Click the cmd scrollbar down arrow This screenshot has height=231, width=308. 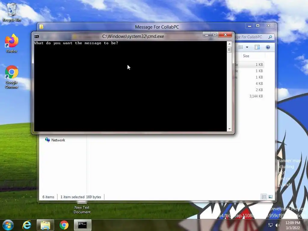click(229, 129)
